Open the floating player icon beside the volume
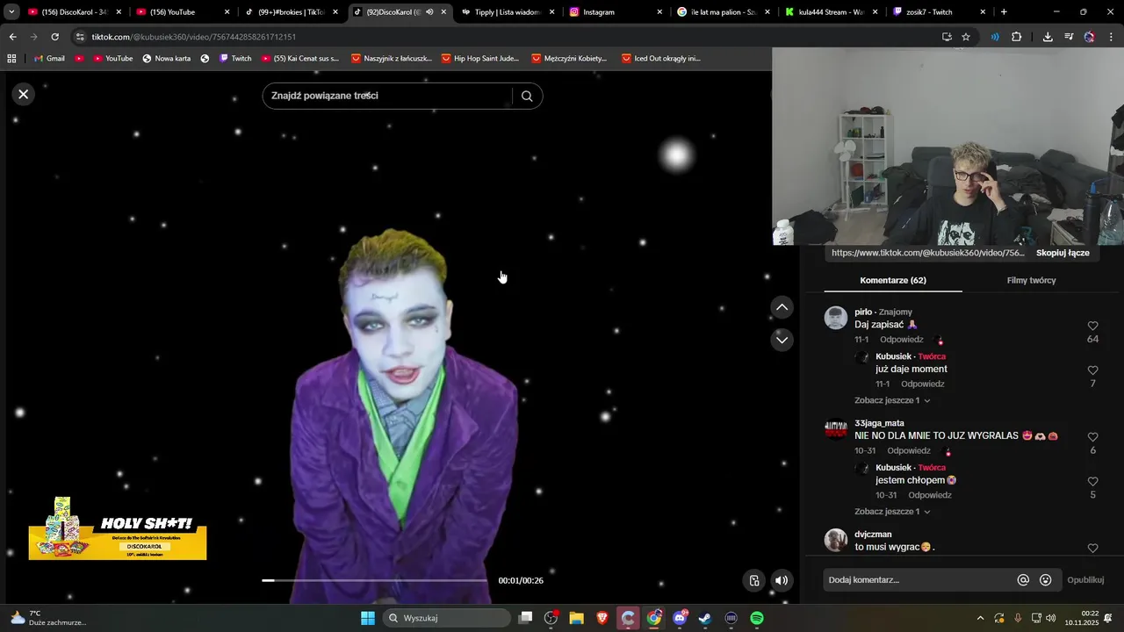1124x632 pixels. tap(753, 580)
